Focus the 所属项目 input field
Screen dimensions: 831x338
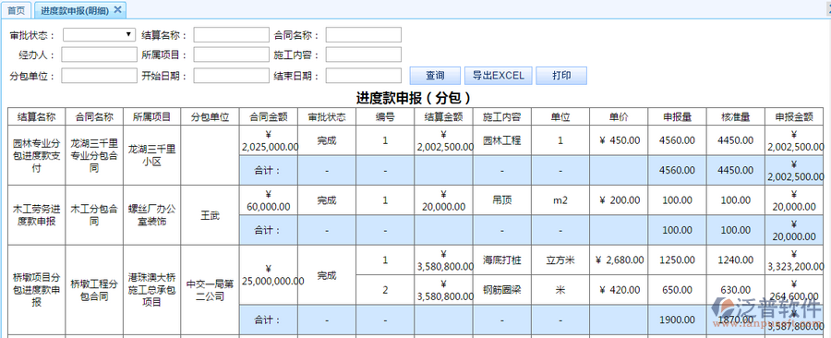coord(231,54)
